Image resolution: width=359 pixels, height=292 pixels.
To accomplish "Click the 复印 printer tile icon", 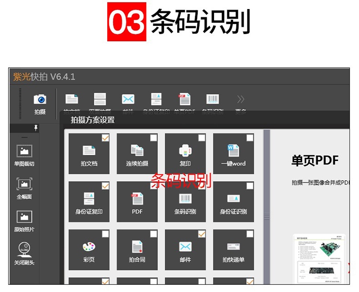I will 185,151.
